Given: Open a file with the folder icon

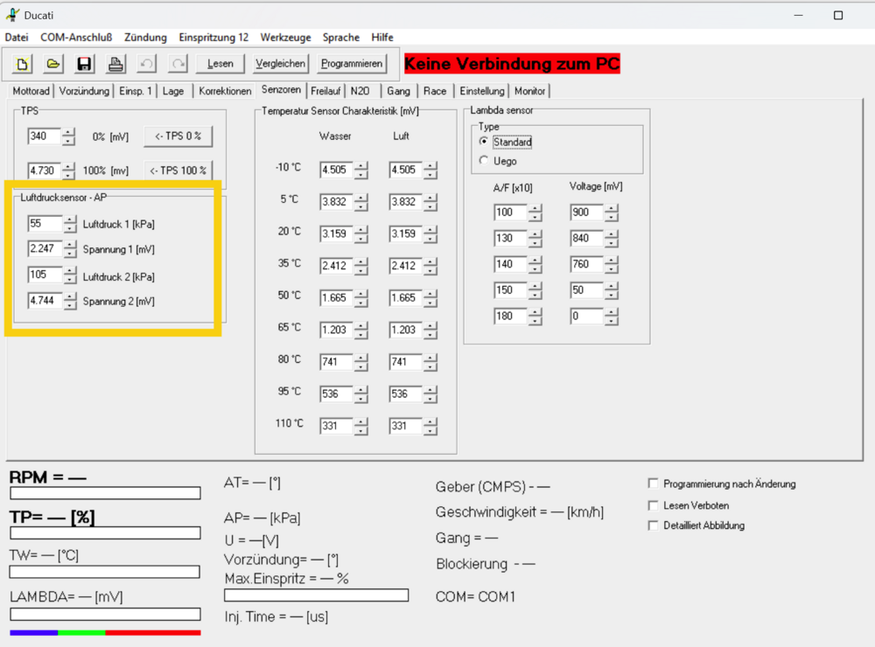Looking at the screenshot, I should [x=53, y=64].
